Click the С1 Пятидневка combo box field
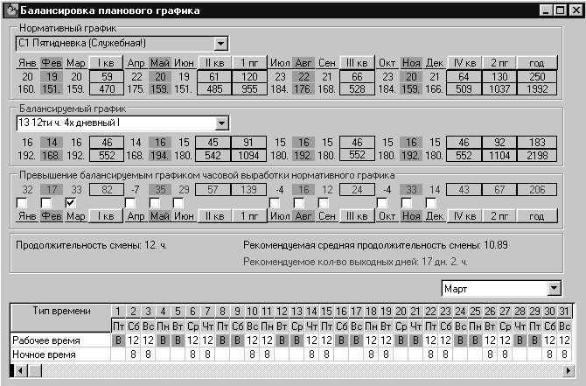 [122, 44]
